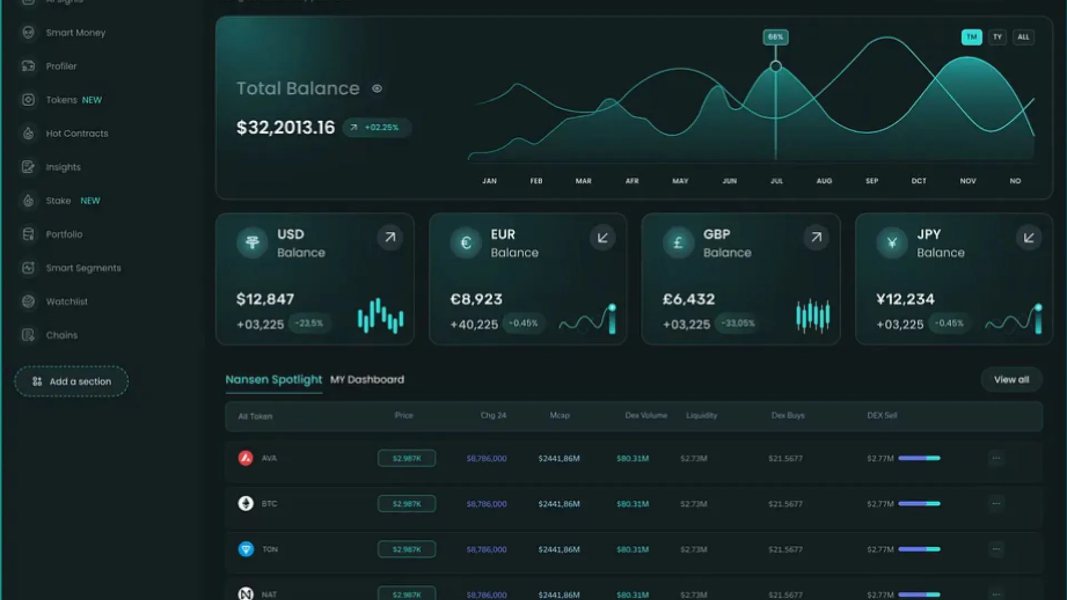Click GBP Balance candlestick mini chart

pos(813,316)
